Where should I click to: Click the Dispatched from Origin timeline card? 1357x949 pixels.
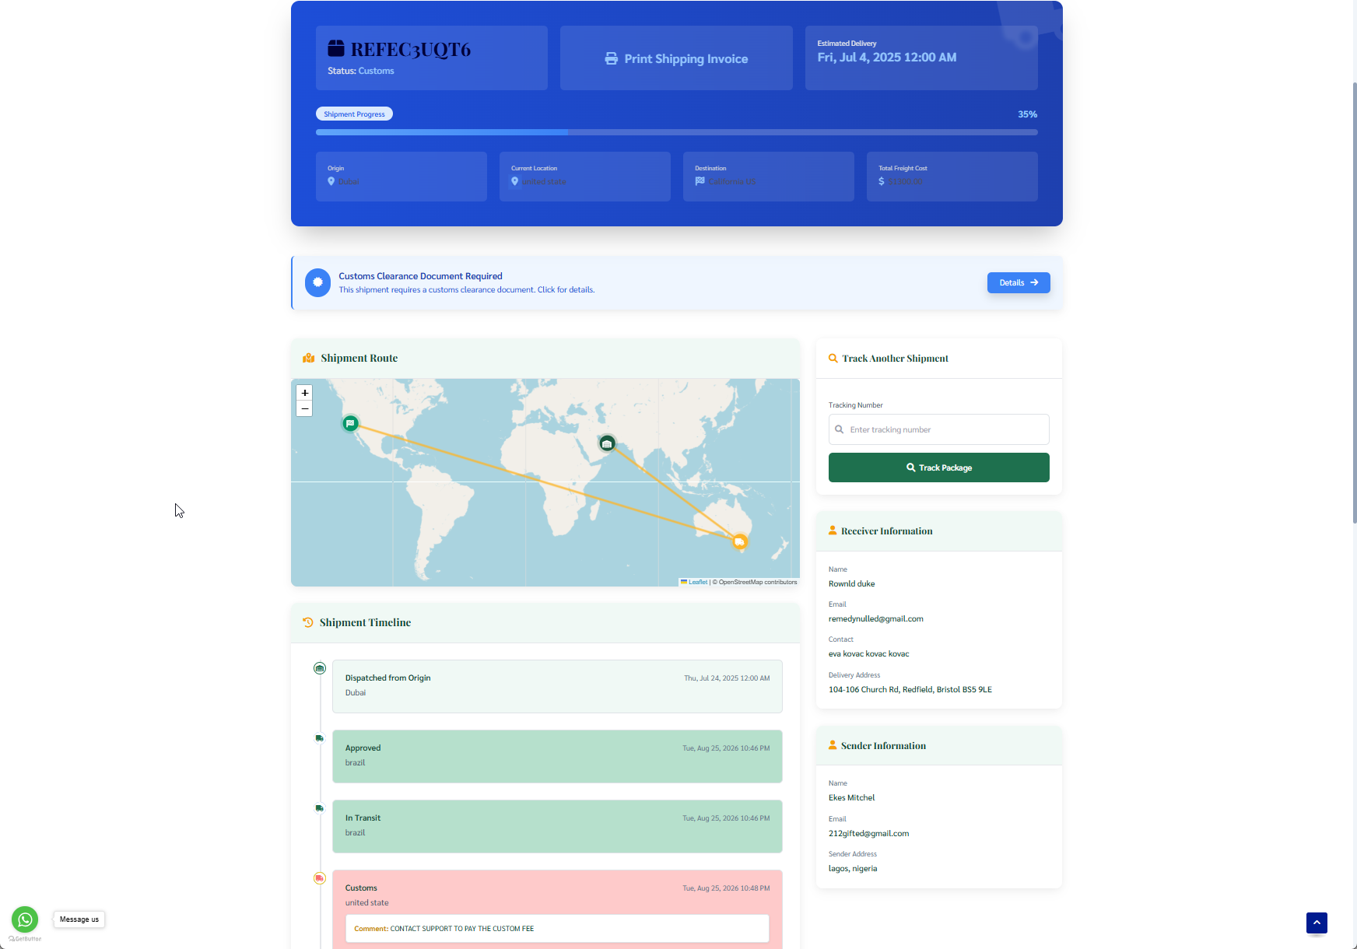click(557, 686)
